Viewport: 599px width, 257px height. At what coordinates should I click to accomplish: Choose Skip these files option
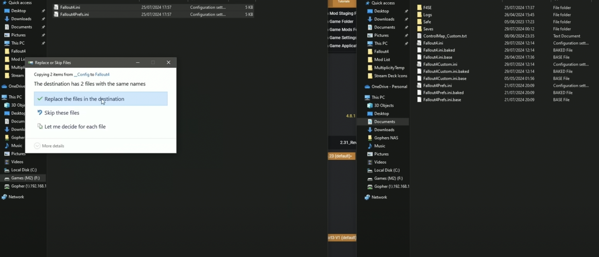pos(62,113)
